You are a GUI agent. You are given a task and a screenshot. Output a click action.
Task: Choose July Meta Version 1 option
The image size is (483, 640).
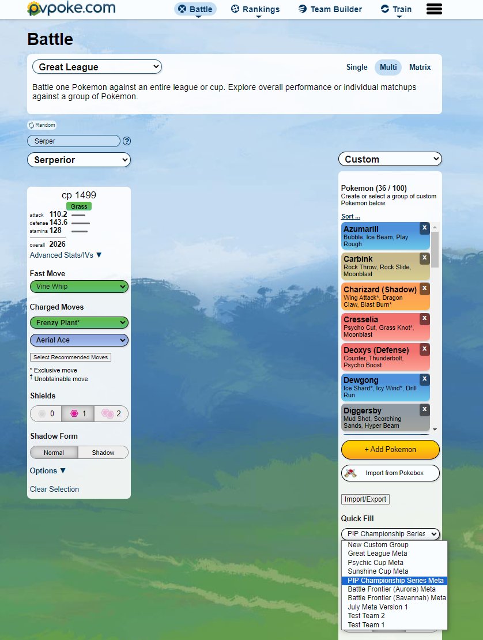click(394, 607)
